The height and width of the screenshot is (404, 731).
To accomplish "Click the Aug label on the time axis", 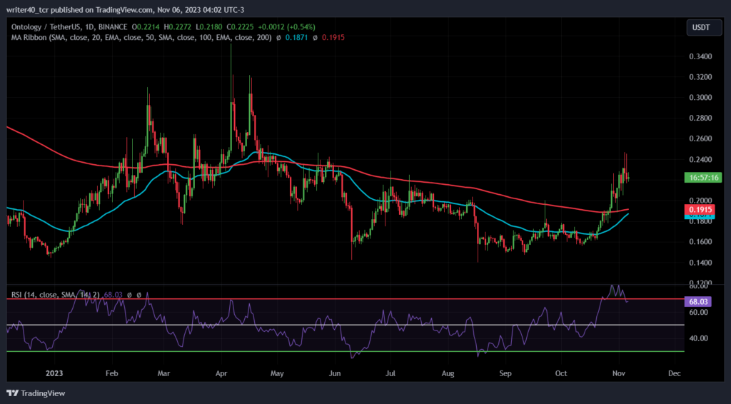I will [448, 373].
